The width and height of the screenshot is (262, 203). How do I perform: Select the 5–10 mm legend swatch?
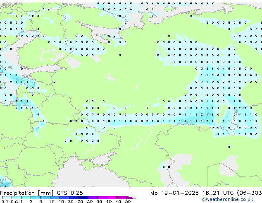[45, 198]
